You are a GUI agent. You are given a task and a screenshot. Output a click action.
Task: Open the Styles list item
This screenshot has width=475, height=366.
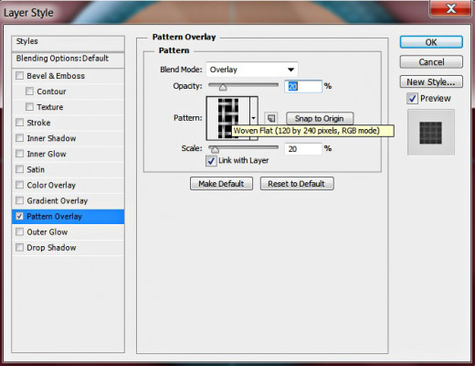(68, 43)
